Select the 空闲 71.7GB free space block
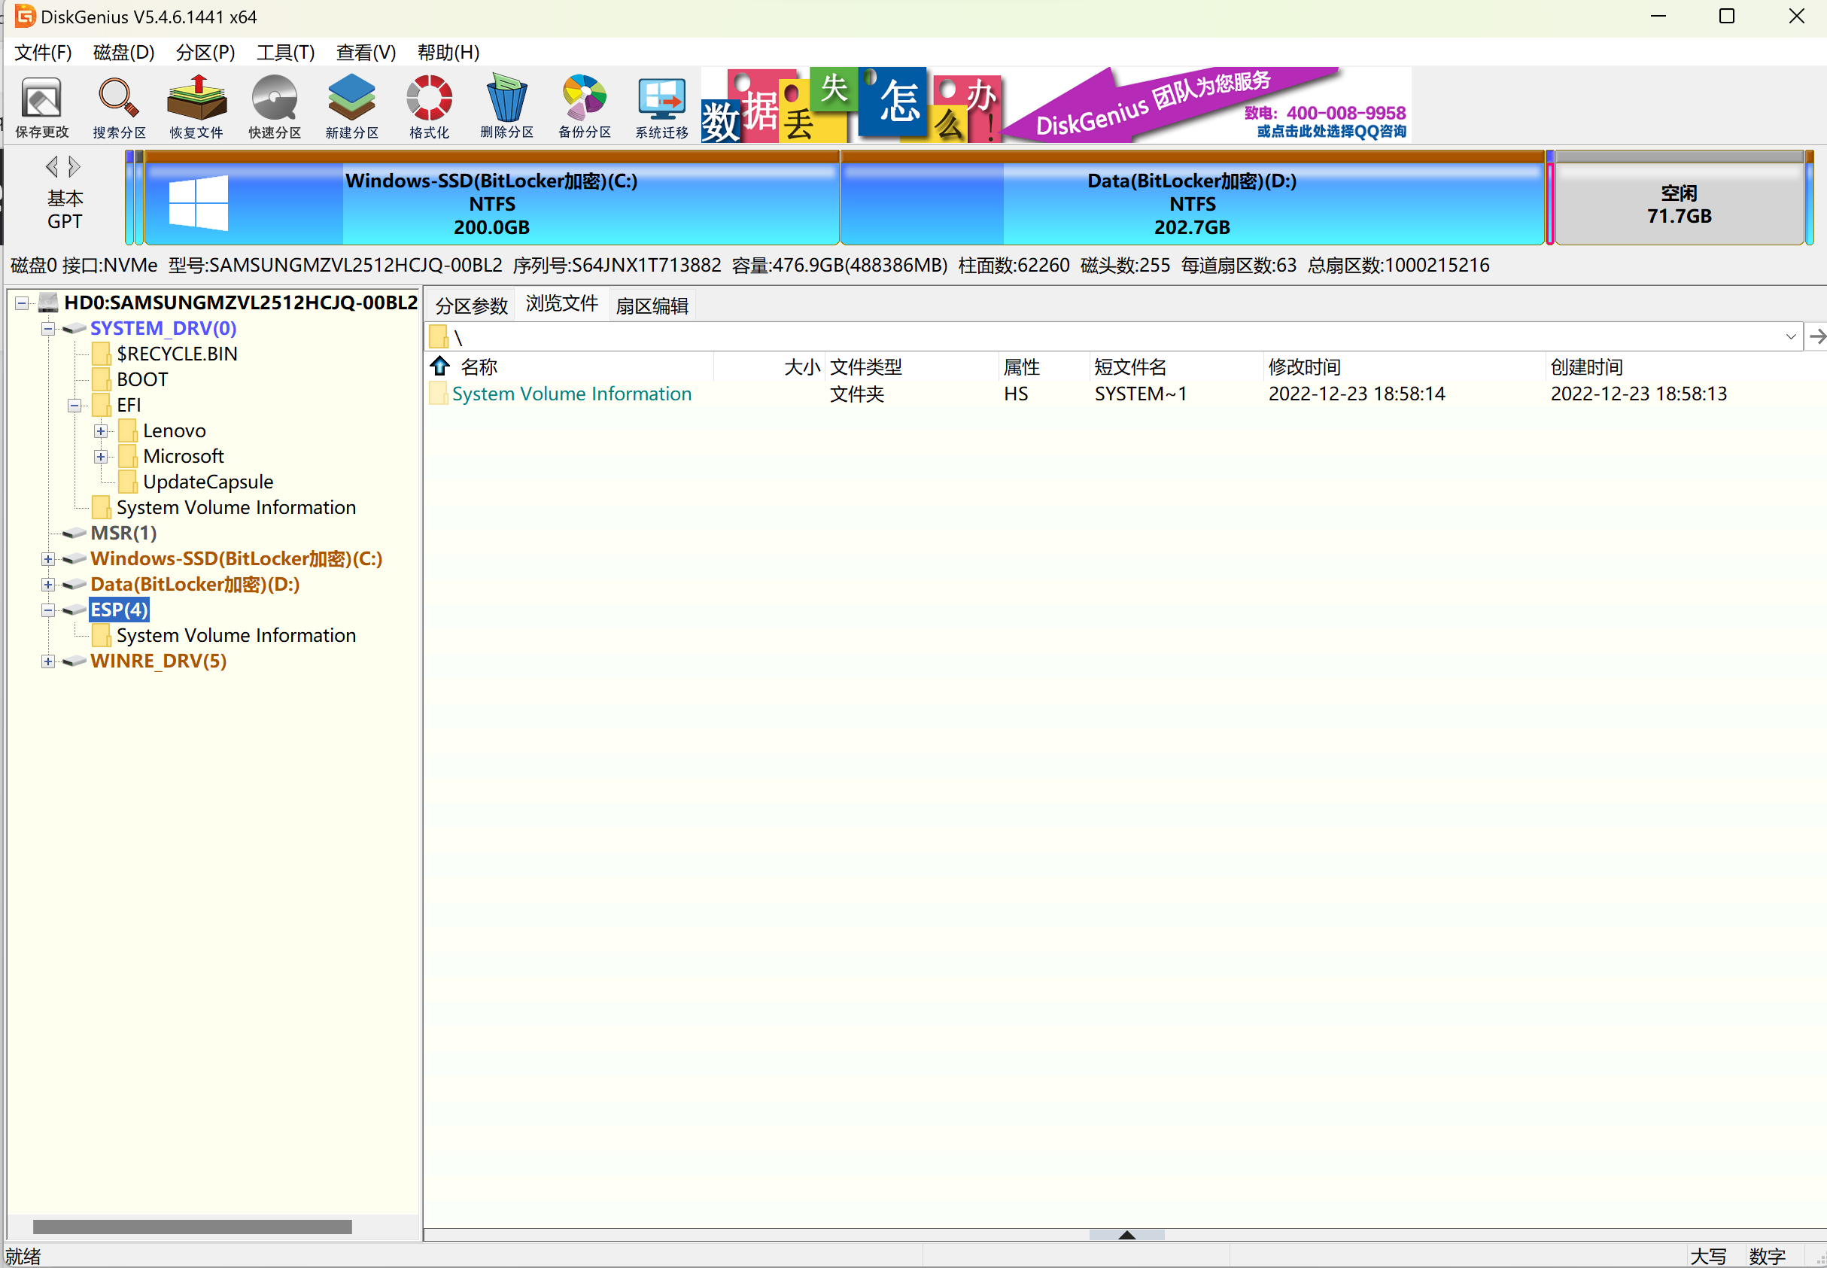Image resolution: width=1827 pixels, height=1268 pixels. (1679, 204)
